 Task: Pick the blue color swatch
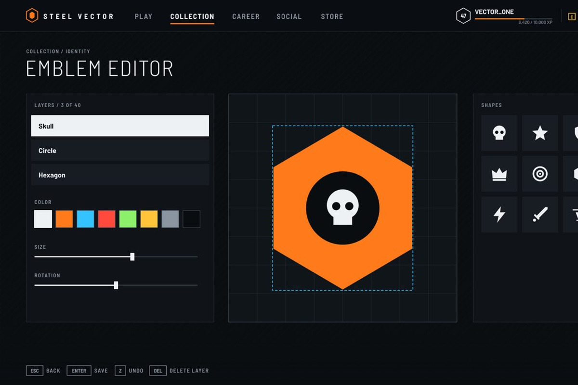pyautogui.click(x=85, y=219)
